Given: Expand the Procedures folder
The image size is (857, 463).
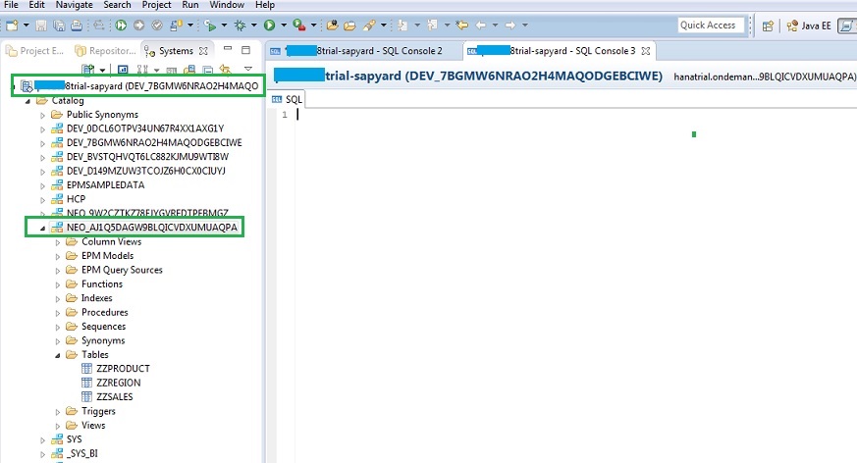Looking at the screenshot, I should tap(57, 313).
